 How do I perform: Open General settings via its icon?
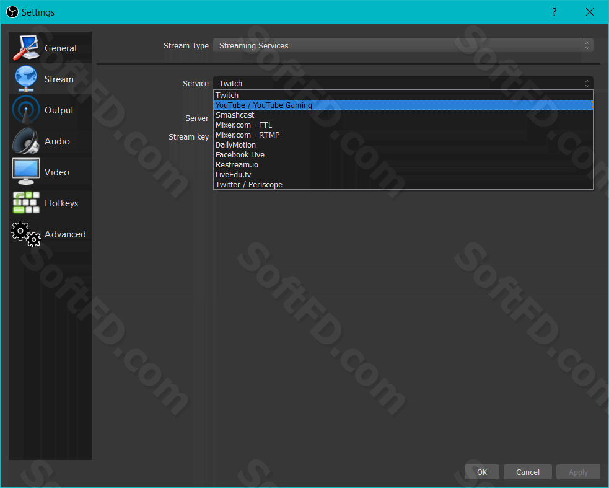(26, 48)
